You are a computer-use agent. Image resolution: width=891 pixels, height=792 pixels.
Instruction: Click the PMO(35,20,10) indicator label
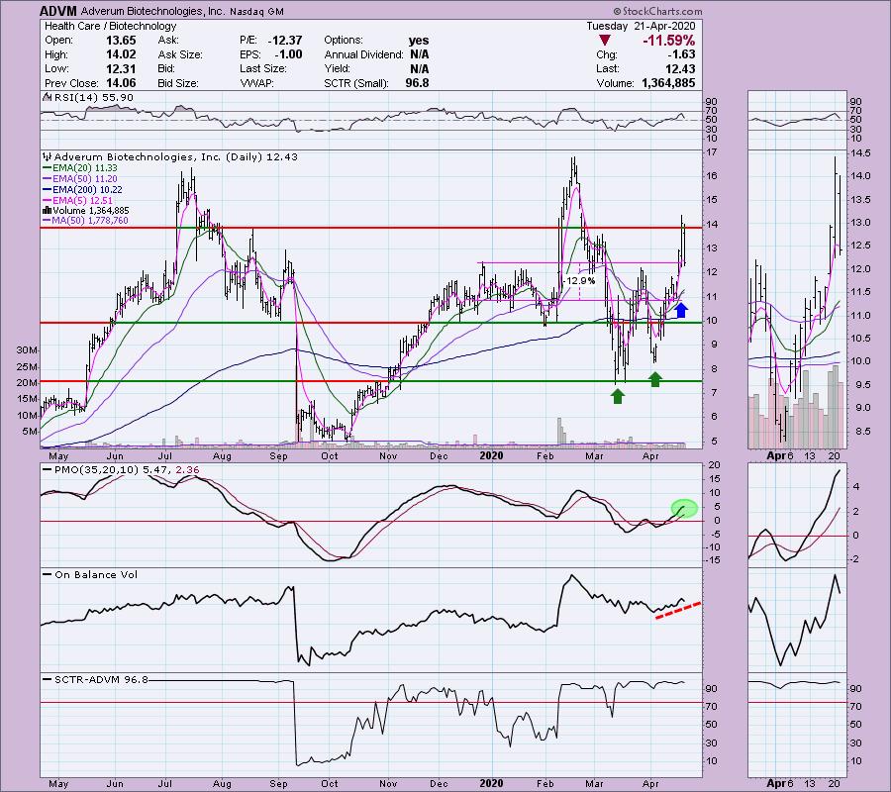click(121, 470)
